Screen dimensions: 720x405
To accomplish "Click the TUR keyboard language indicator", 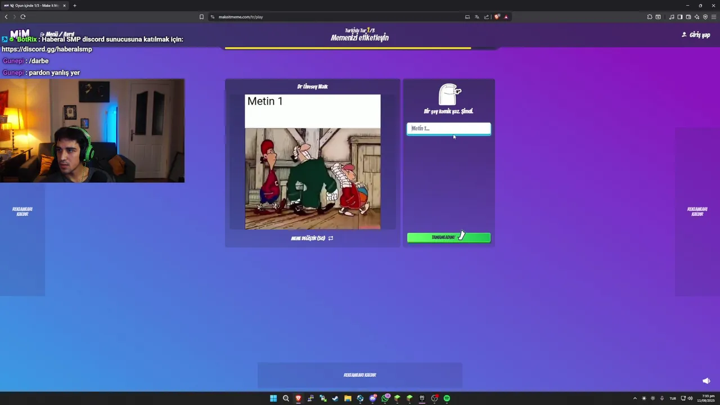I will [x=673, y=398].
